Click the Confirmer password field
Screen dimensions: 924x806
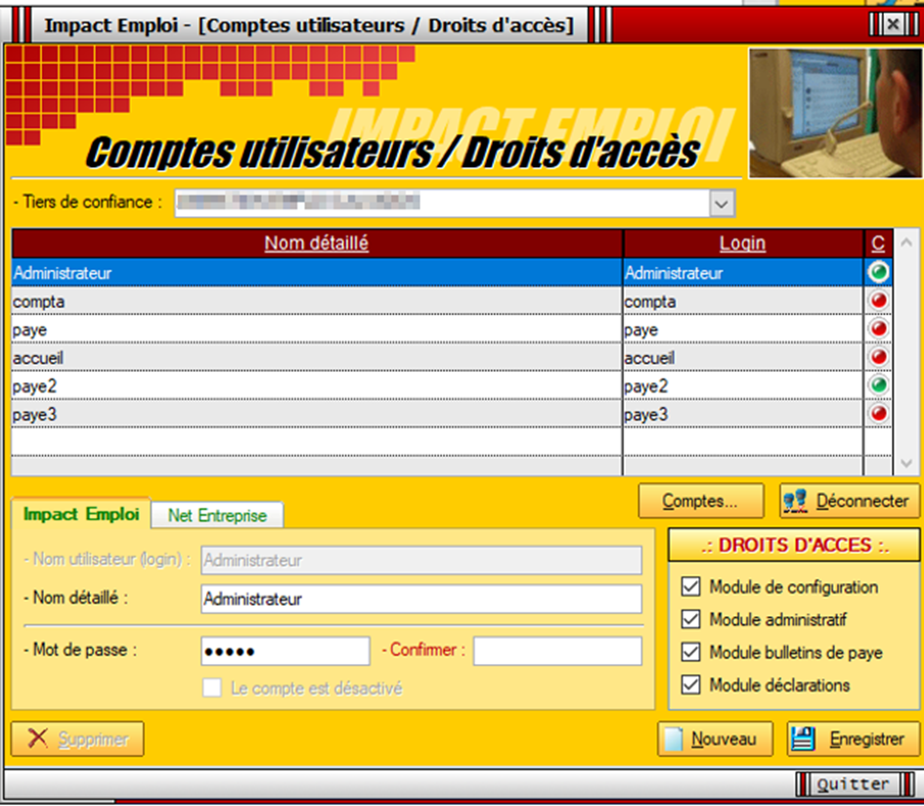coord(557,650)
